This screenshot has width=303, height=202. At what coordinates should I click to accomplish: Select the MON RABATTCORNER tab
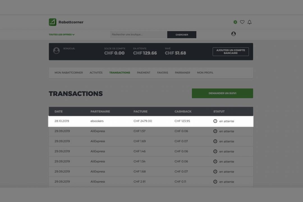pyautogui.click(x=69, y=72)
